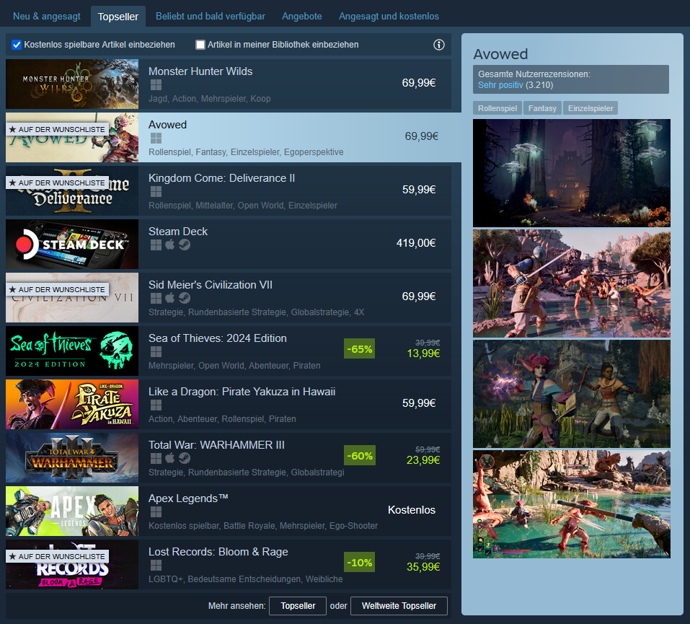Click 'Jagd, Action, Mehrspieler, Koop' tags text
Viewport: 690px width, 624px height.
[210, 99]
